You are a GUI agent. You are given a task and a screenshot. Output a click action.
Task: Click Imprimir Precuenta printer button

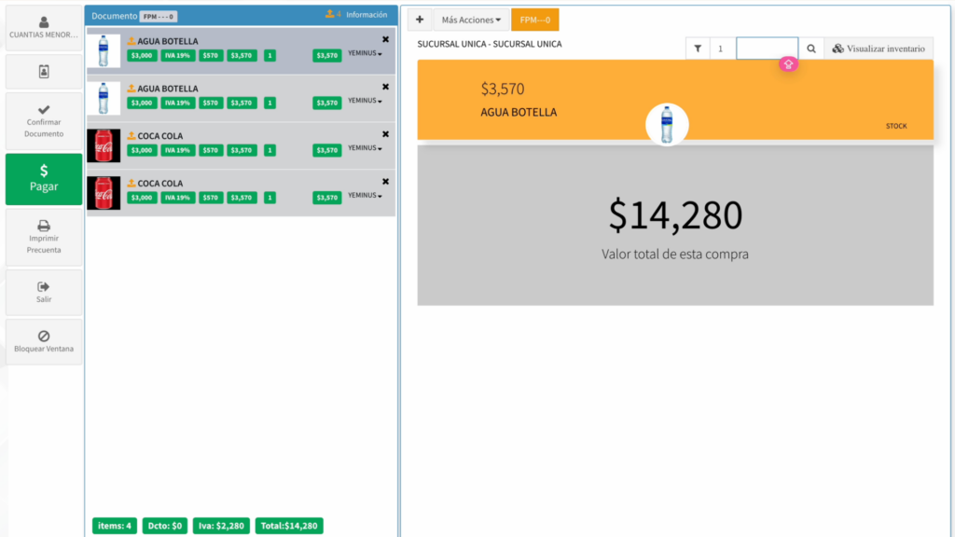point(44,237)
